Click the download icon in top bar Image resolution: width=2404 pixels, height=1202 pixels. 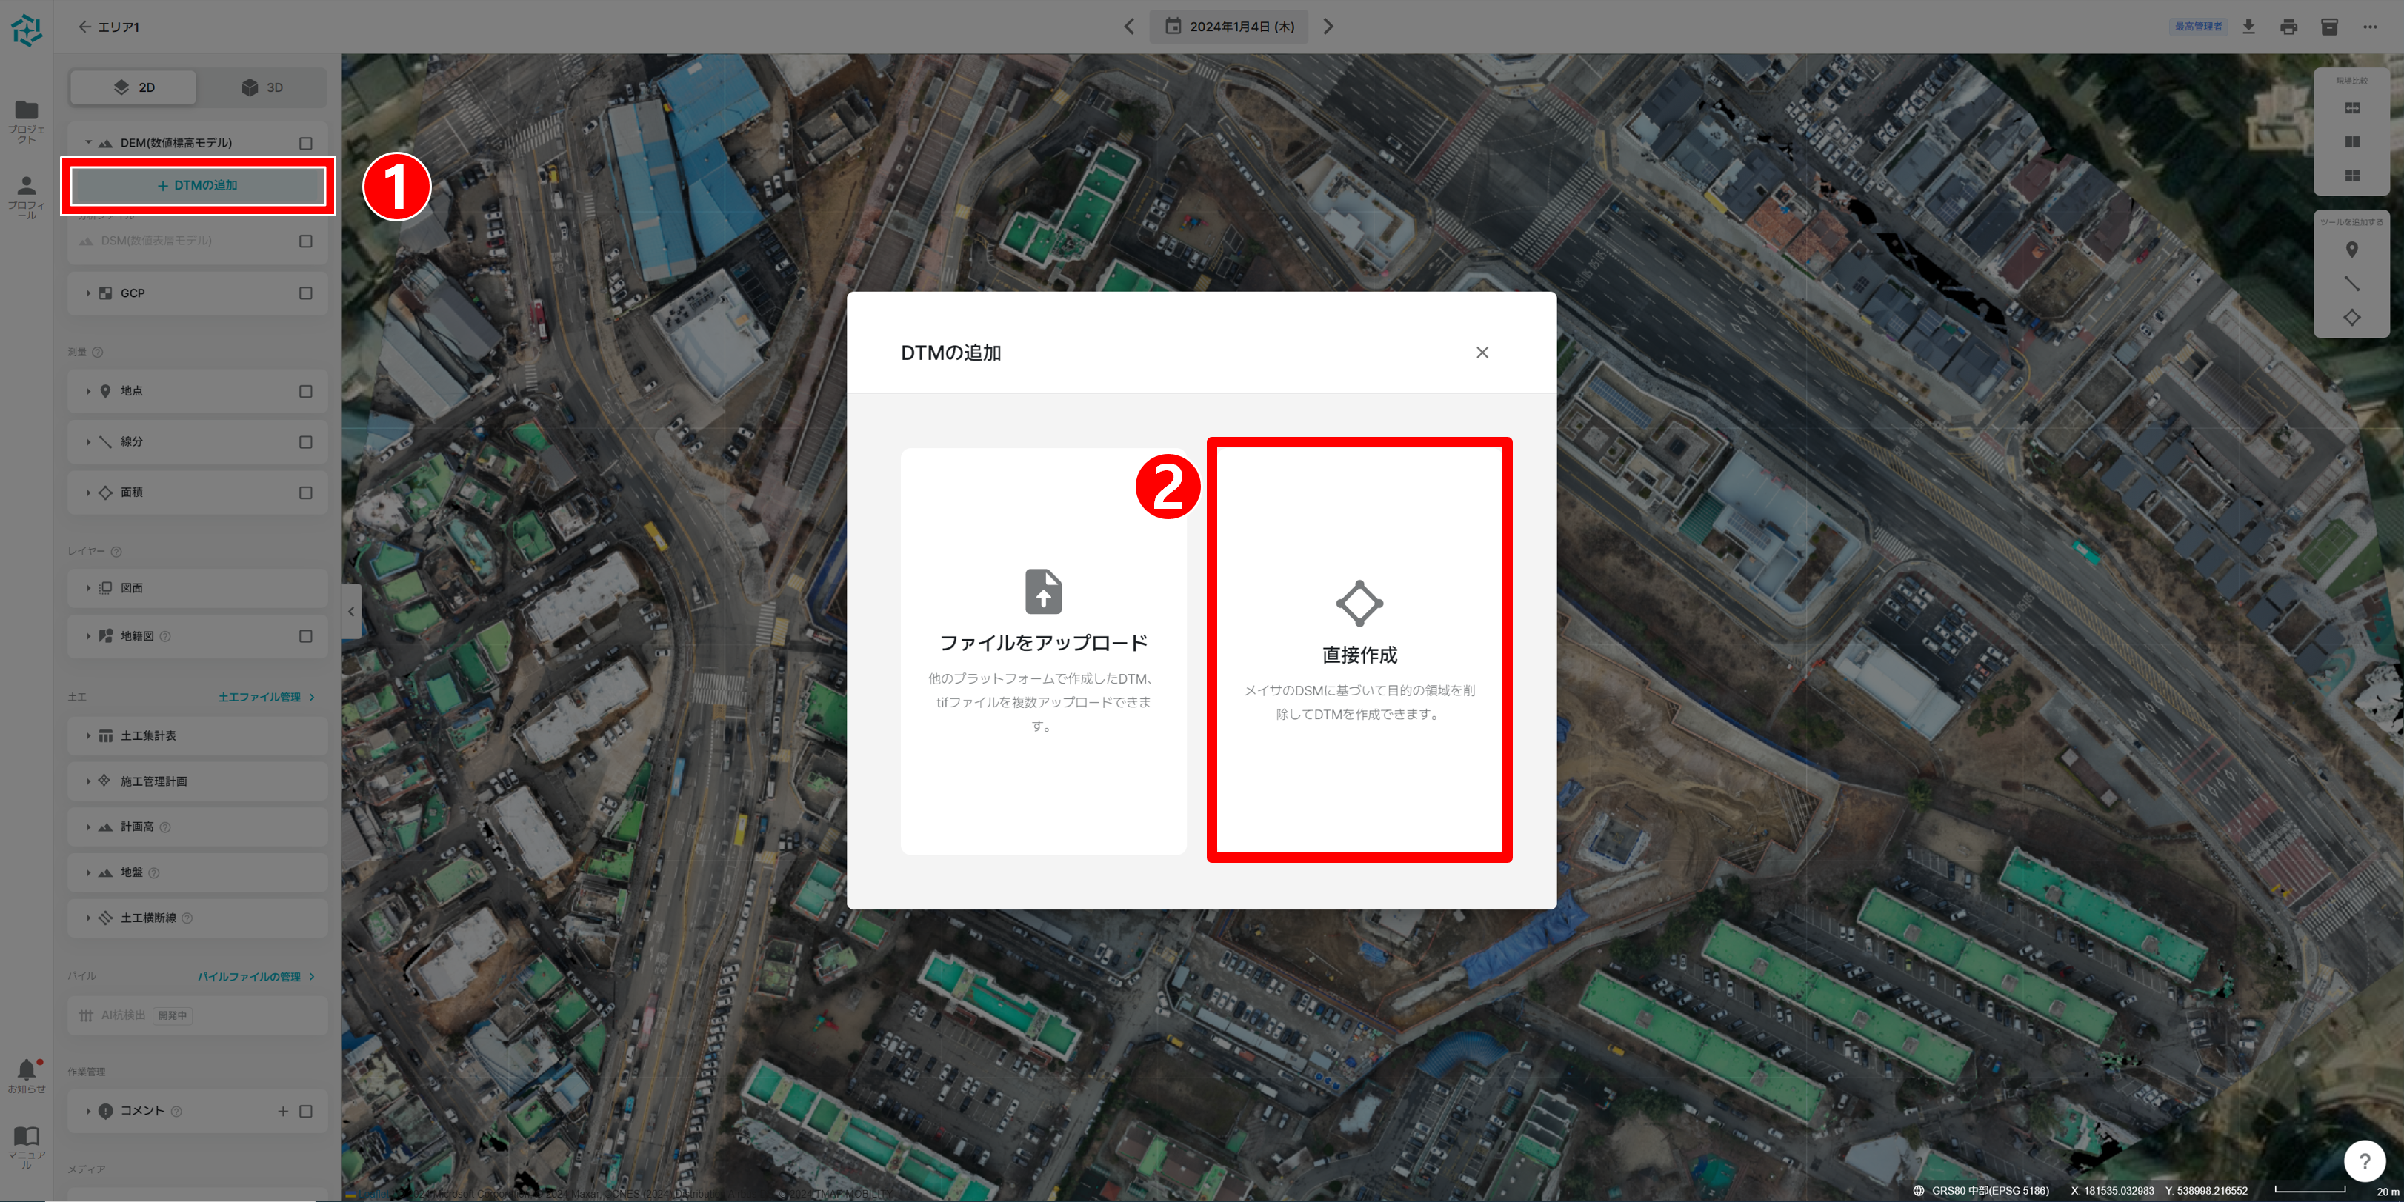(2248, 27)
